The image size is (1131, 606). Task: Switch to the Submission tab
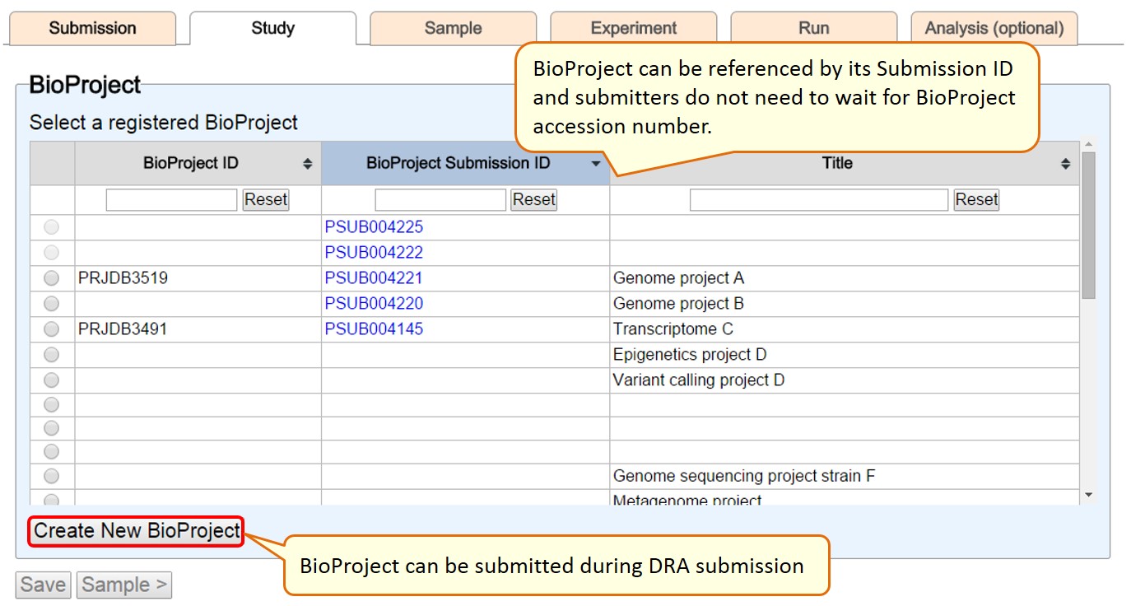92,29
